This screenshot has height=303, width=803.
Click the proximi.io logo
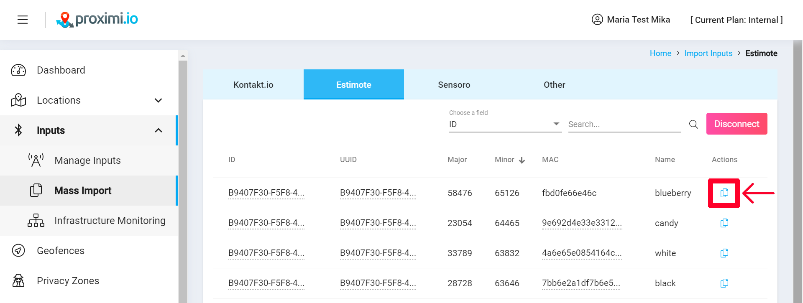[x=97, y=19]
